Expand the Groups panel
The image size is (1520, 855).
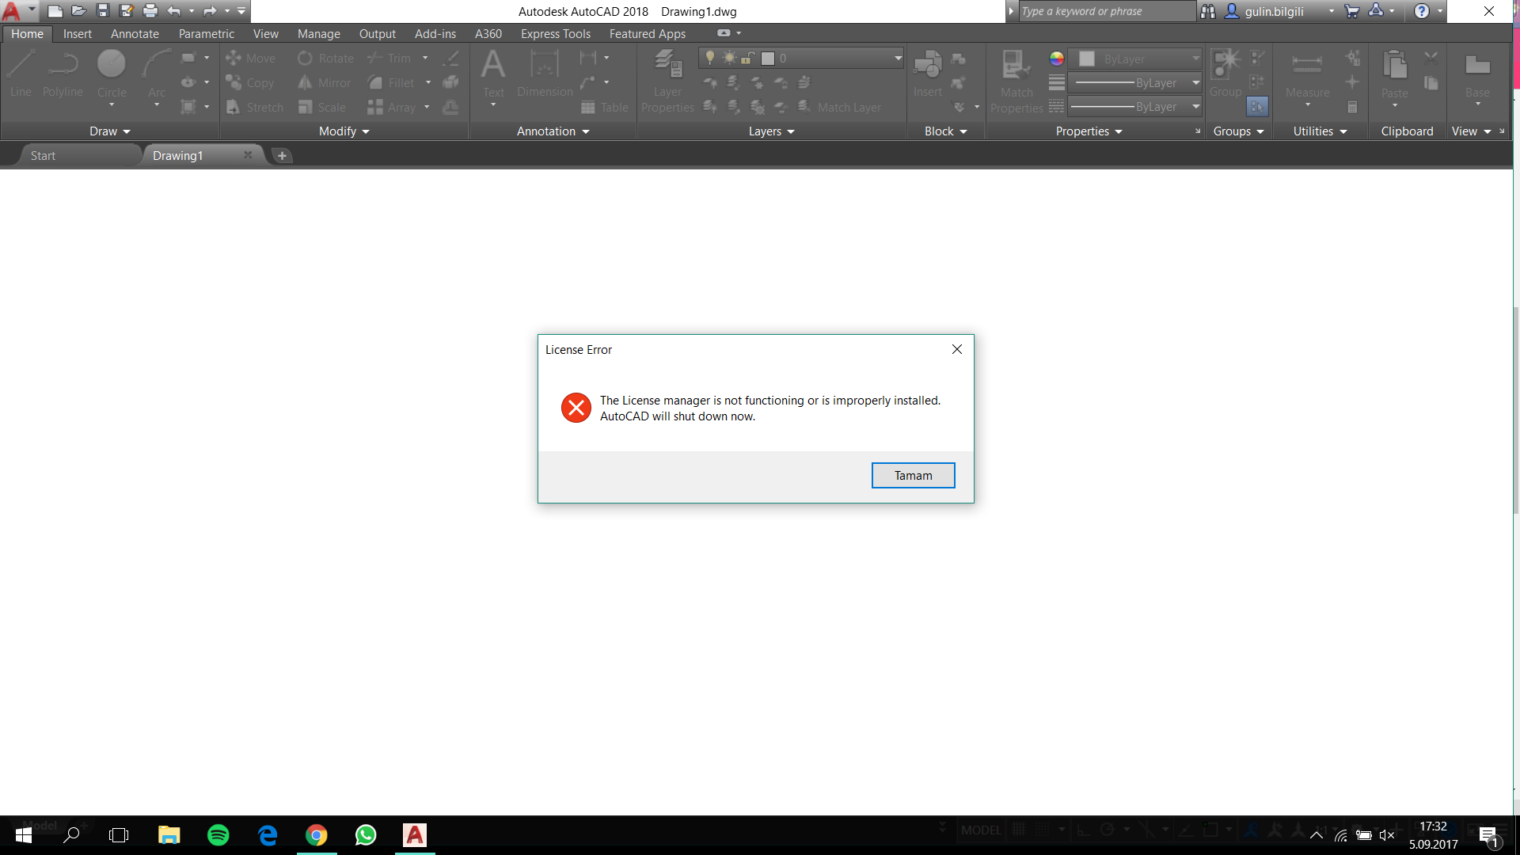[1239, 131]
